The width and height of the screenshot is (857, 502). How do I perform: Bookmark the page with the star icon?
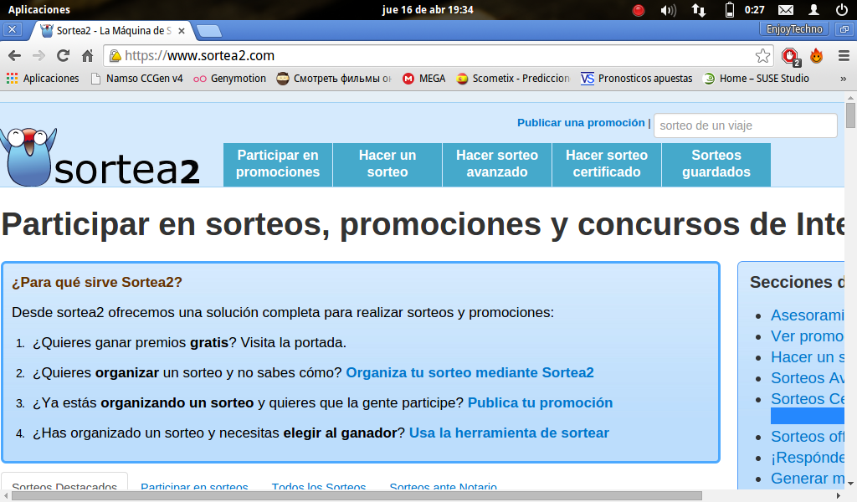point(762,58)
